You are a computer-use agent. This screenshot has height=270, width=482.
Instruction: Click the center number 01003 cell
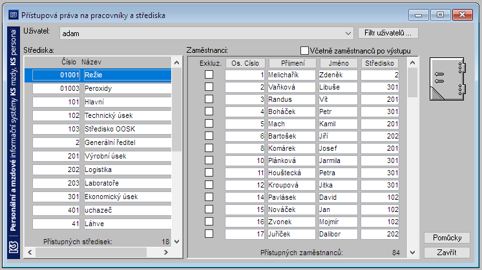pyautogui.click(x=56, y=88)
